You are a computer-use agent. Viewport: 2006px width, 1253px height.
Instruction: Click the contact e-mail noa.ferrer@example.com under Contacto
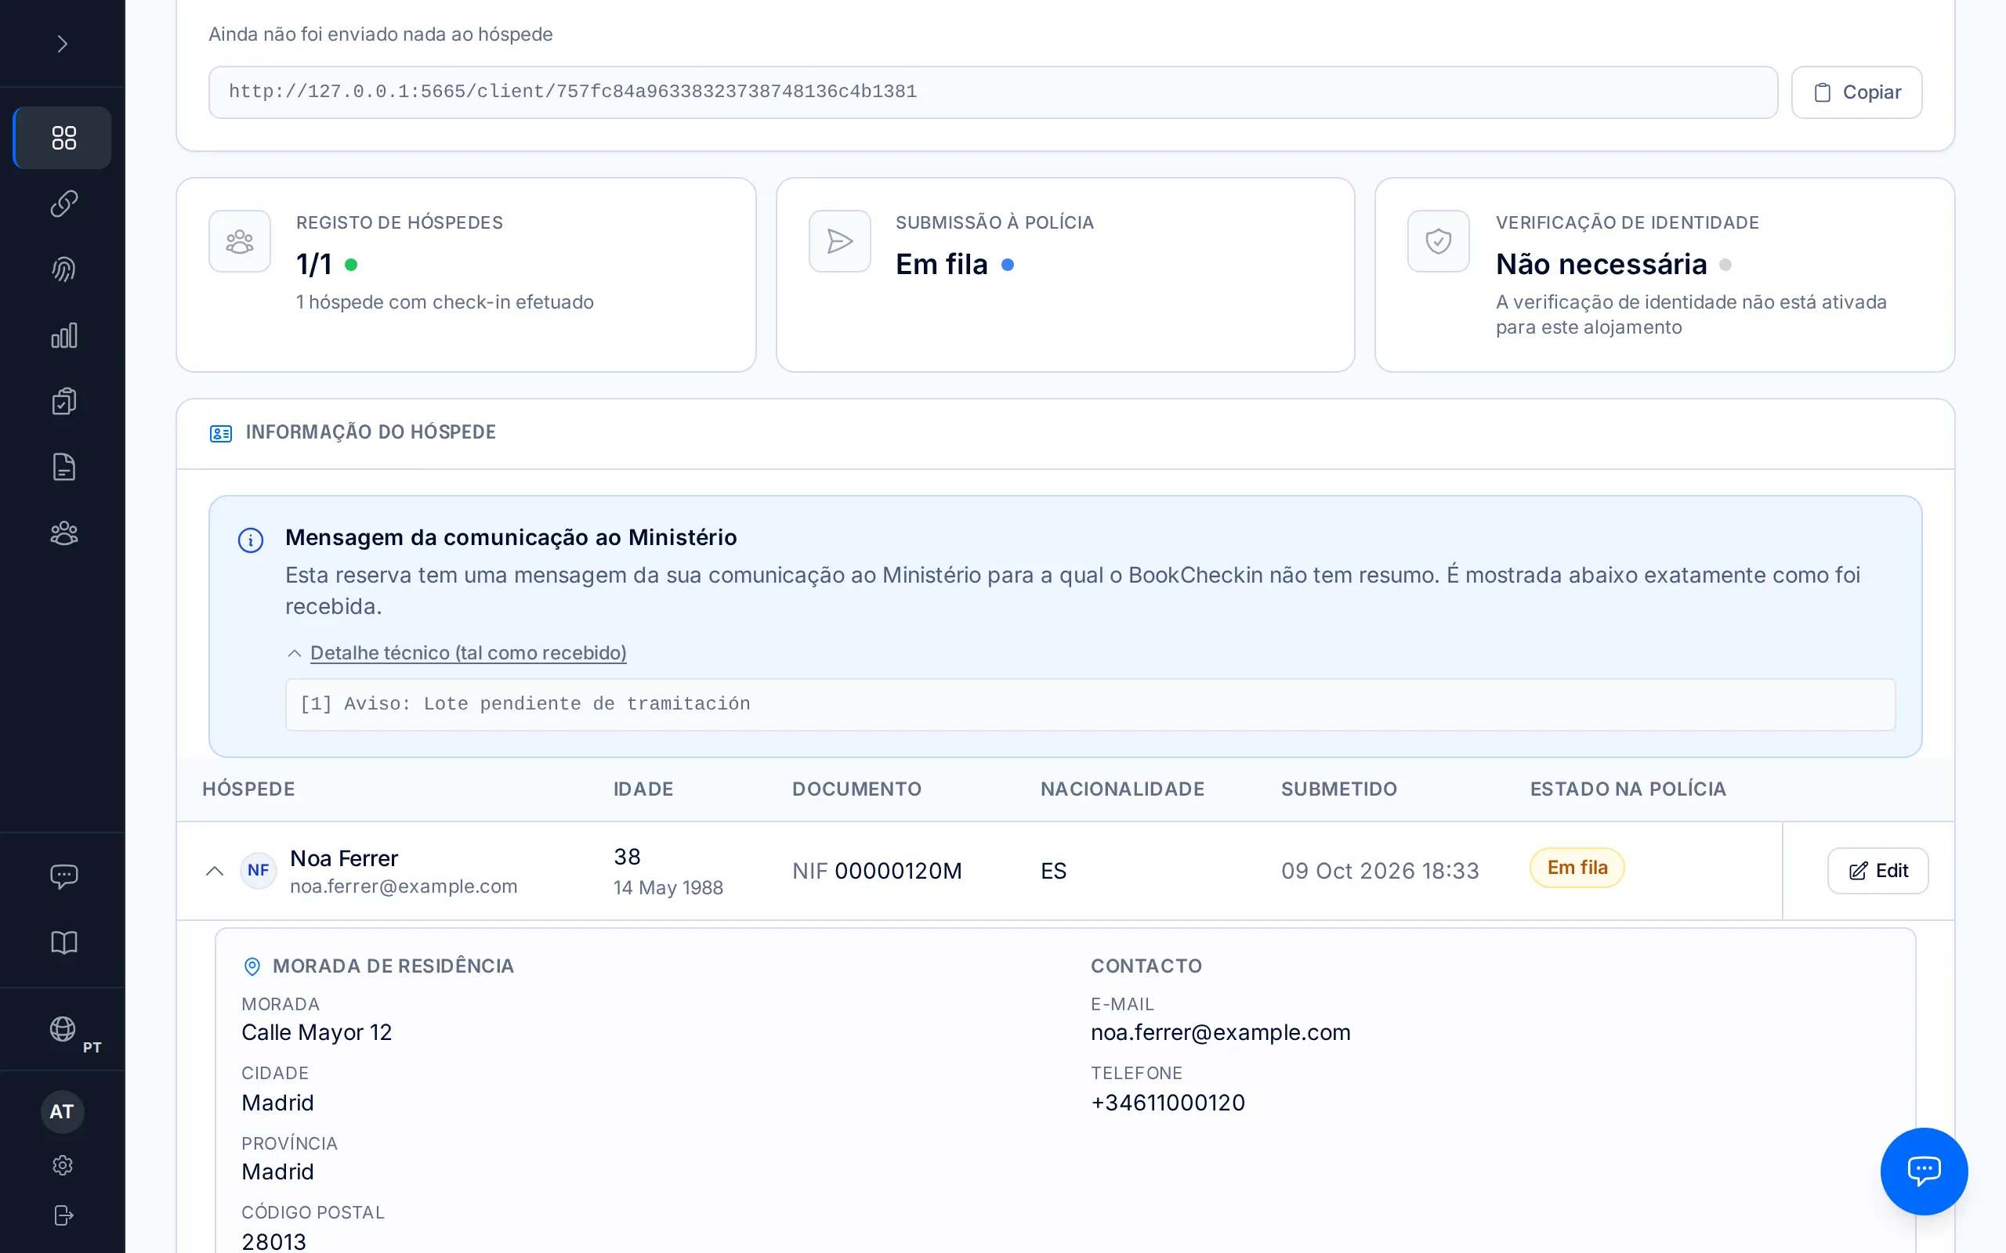click(x=1220, y=1033)
